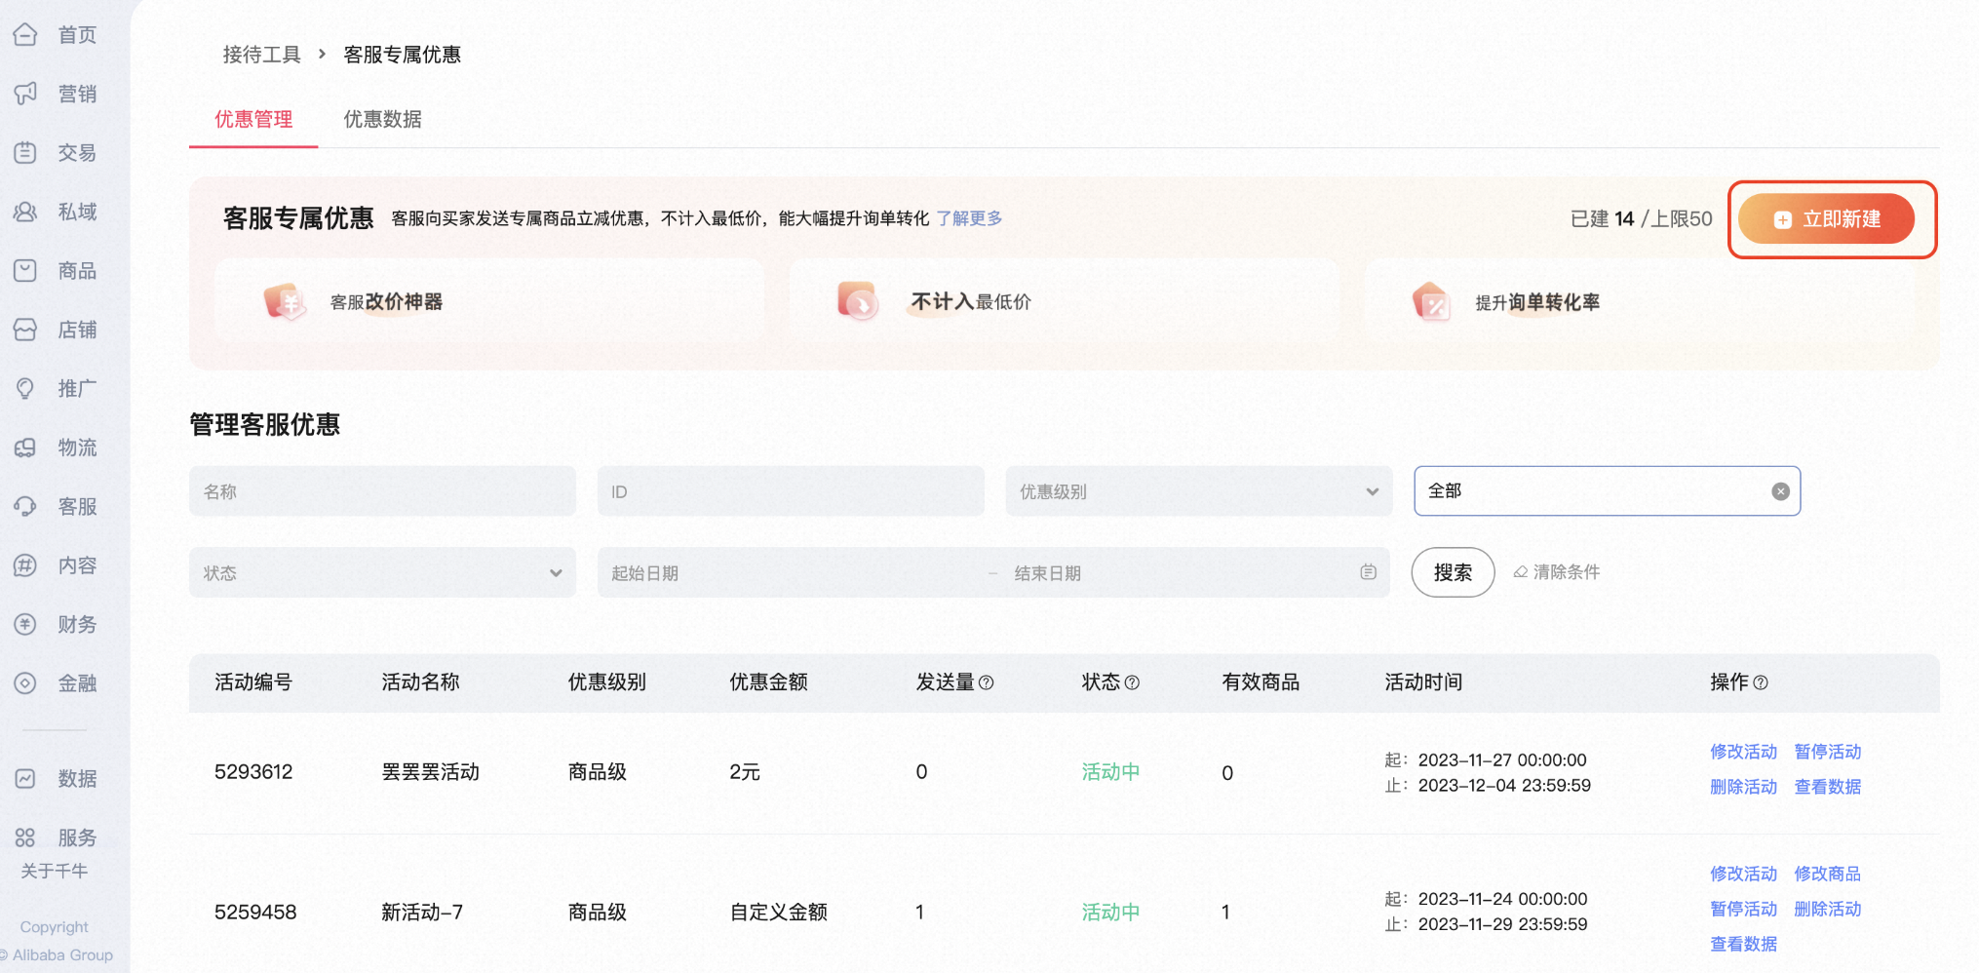
Task: Open the 客服 menu label in sidebar
Action: pyautogui.click(x=77, y=507)
